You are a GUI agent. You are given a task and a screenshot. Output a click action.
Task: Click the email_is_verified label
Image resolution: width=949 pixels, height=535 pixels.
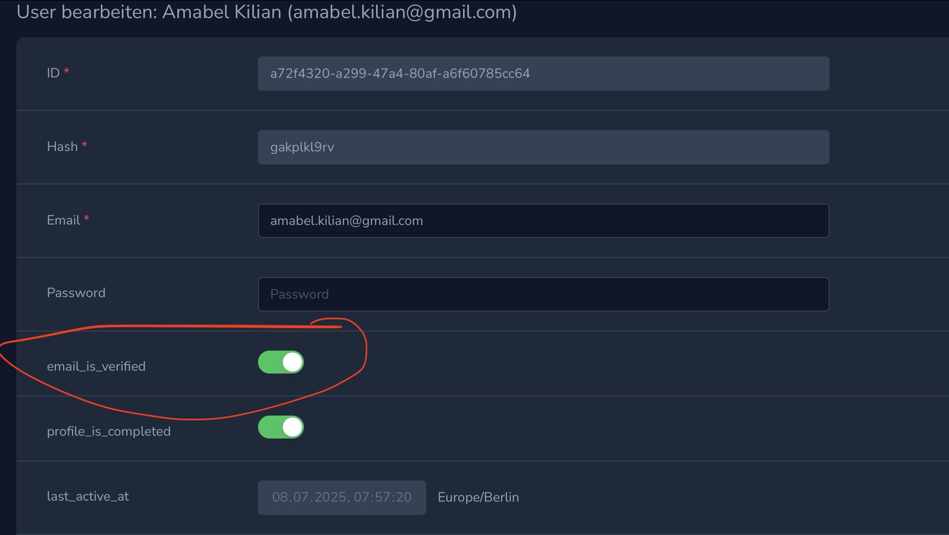click(x=96, y=366)
